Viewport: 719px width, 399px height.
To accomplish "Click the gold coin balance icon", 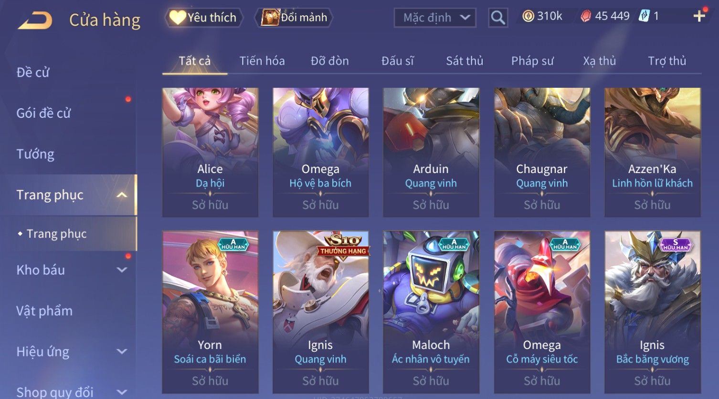I will click(528, 16).
